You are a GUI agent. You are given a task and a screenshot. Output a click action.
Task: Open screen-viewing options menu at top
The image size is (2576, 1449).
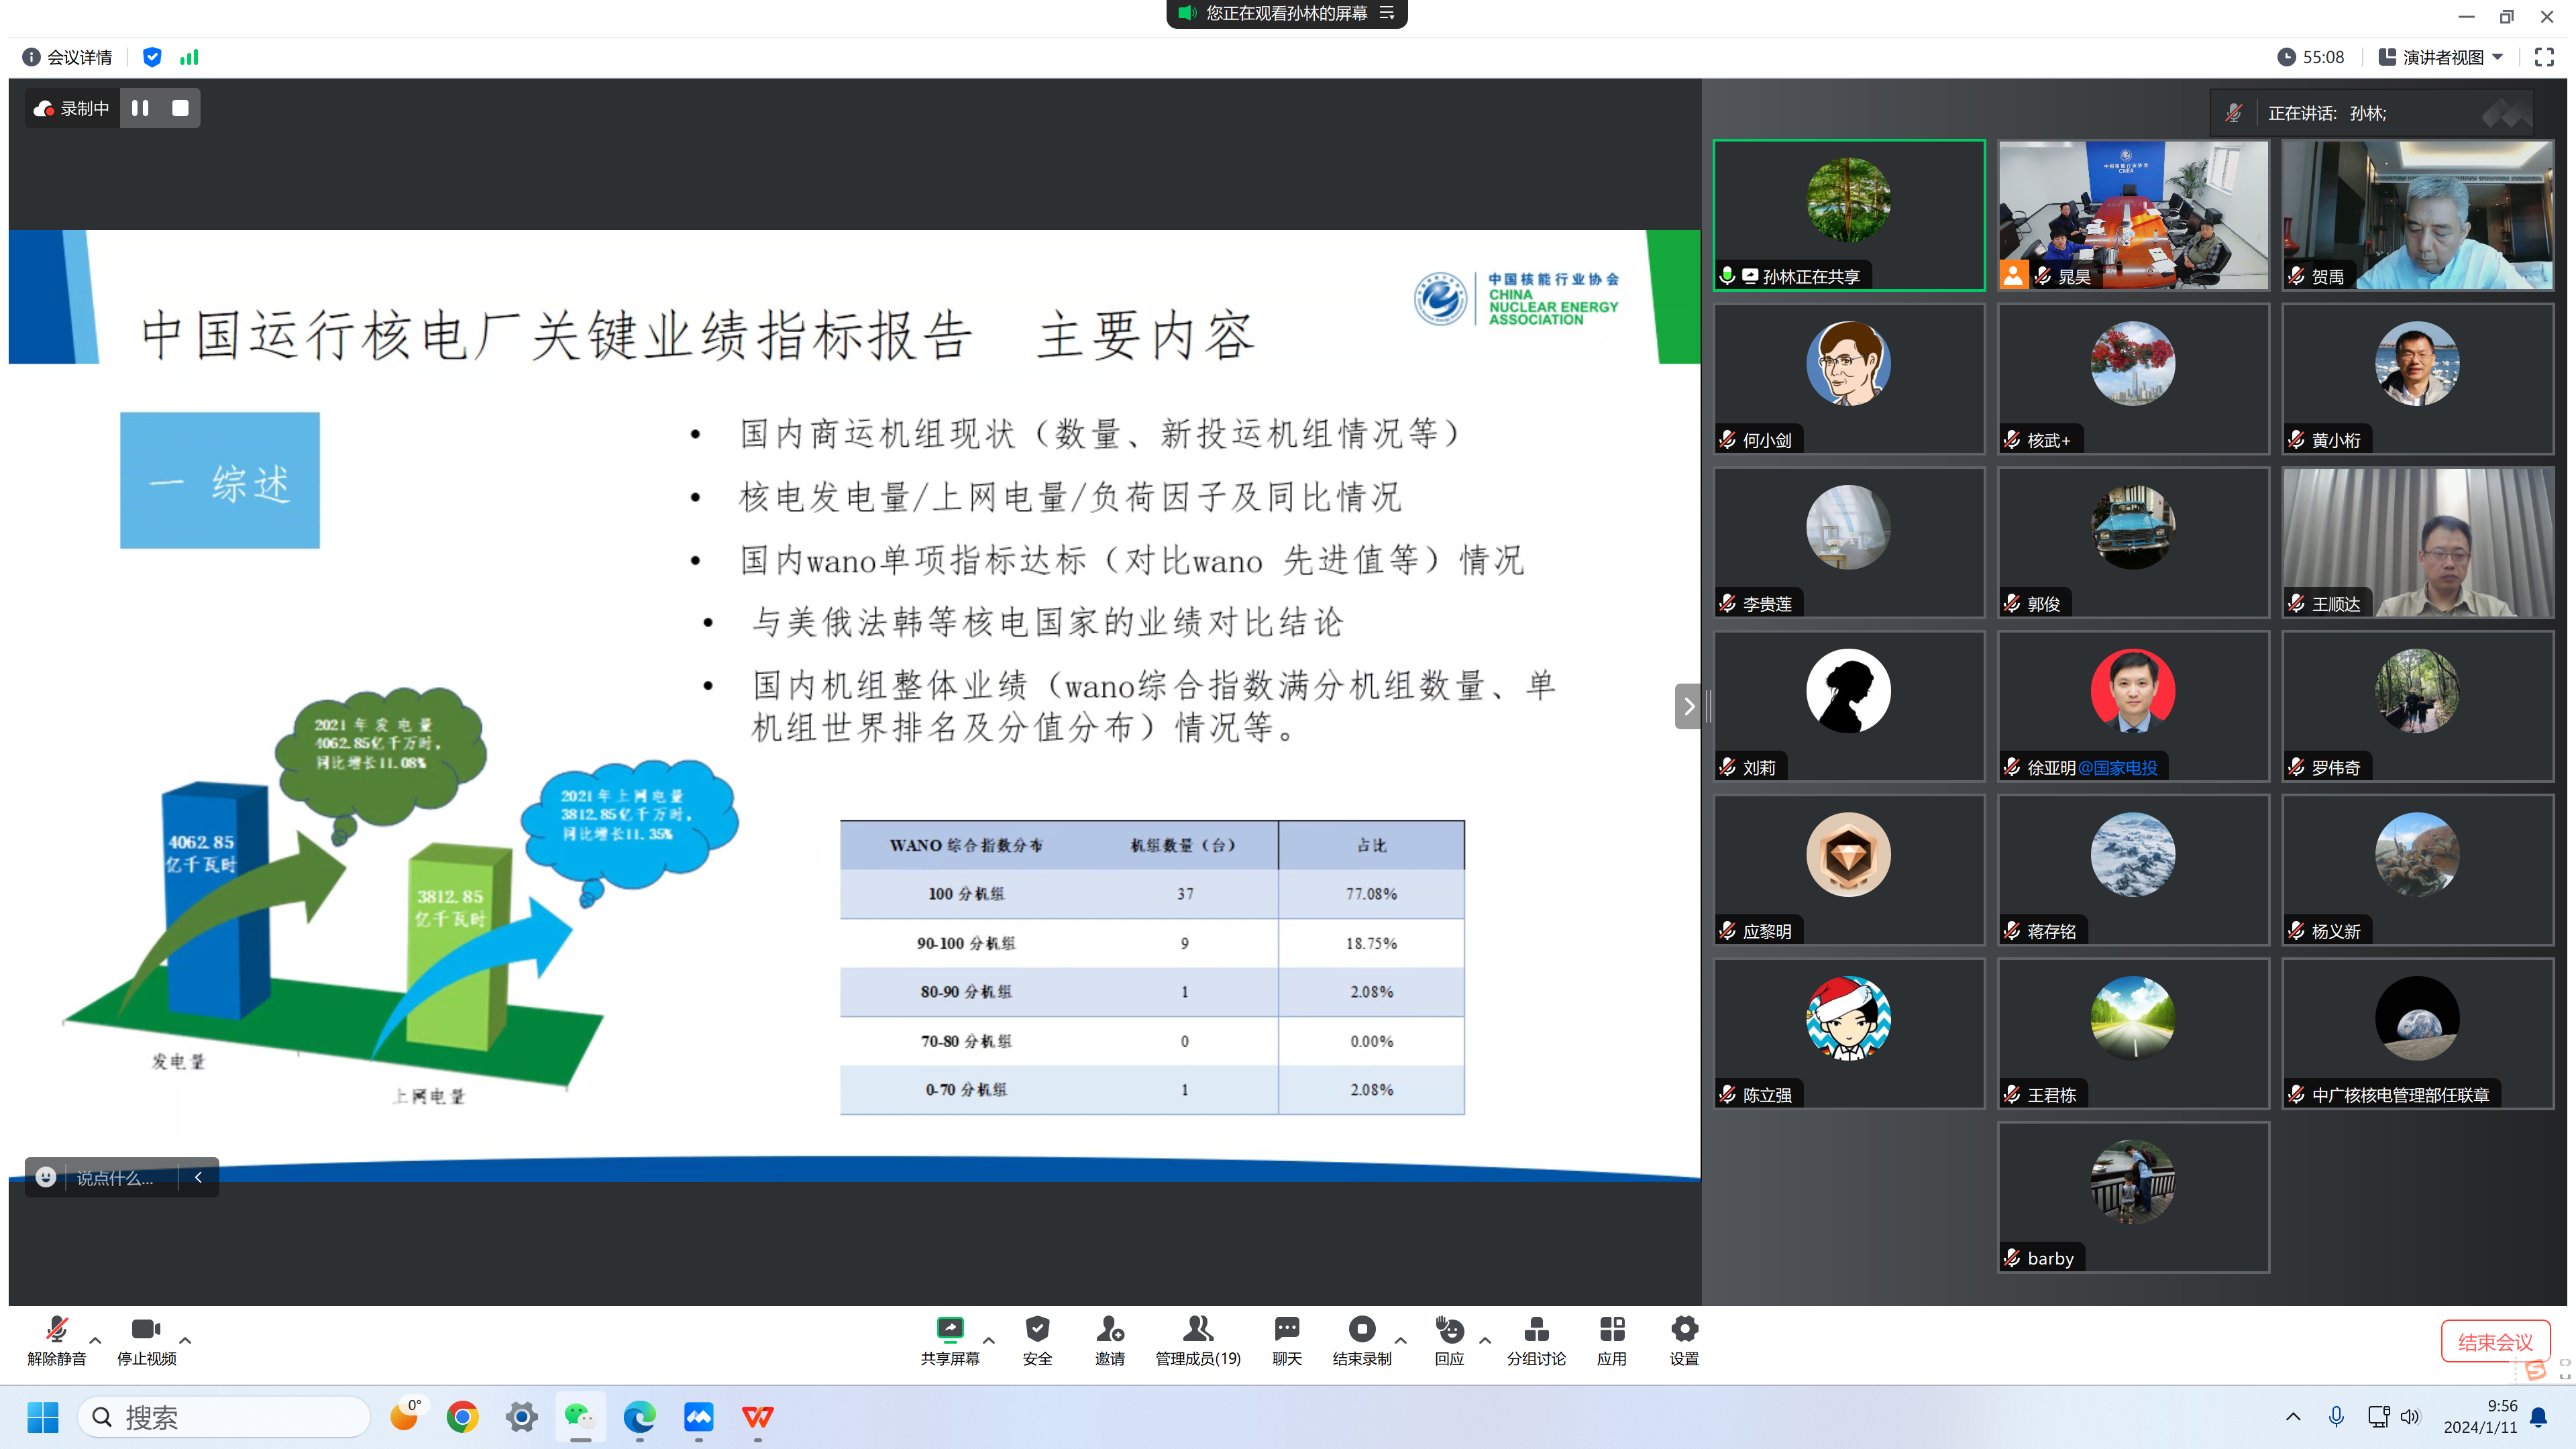tap(1387, 13)
